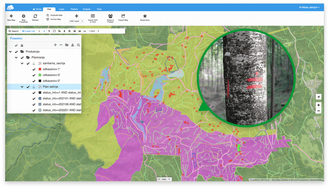Zoom in with the plus map button
Image resolution: width=329 pixels, height=188 pixels.
pos(318,105)
